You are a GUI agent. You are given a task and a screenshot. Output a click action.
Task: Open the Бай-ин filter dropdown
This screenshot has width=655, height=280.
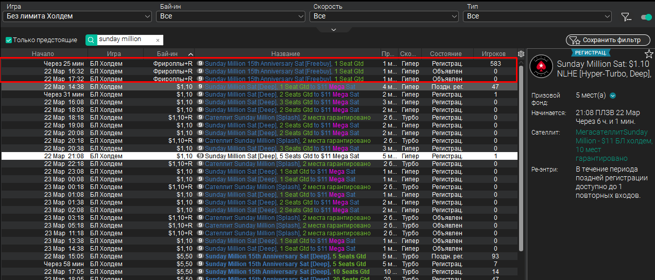coord(231,16)
